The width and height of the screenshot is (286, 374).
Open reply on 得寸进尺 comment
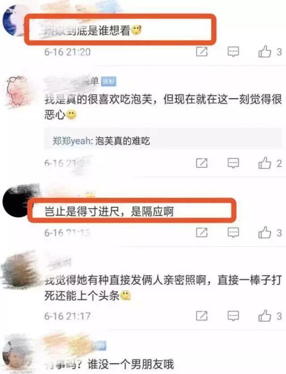coord(233,232)
